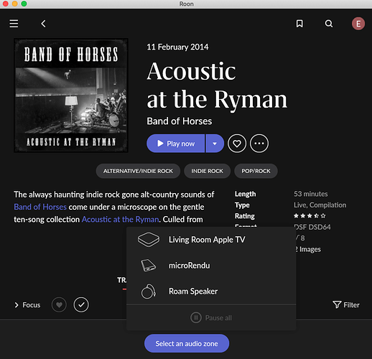This screenshot has height=359, width=372.
Task: Click the Play now button
Action: 176,144
